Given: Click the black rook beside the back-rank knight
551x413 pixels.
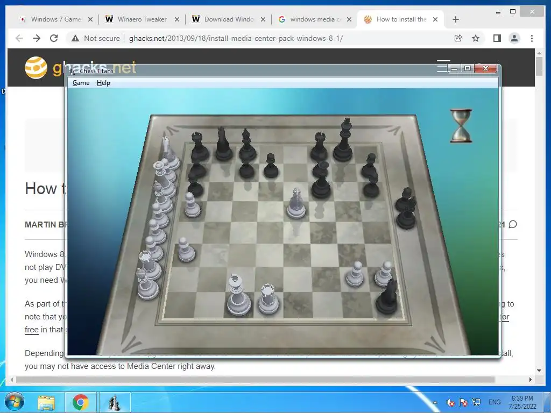Looking at the screenshot, I should point(200,146).
